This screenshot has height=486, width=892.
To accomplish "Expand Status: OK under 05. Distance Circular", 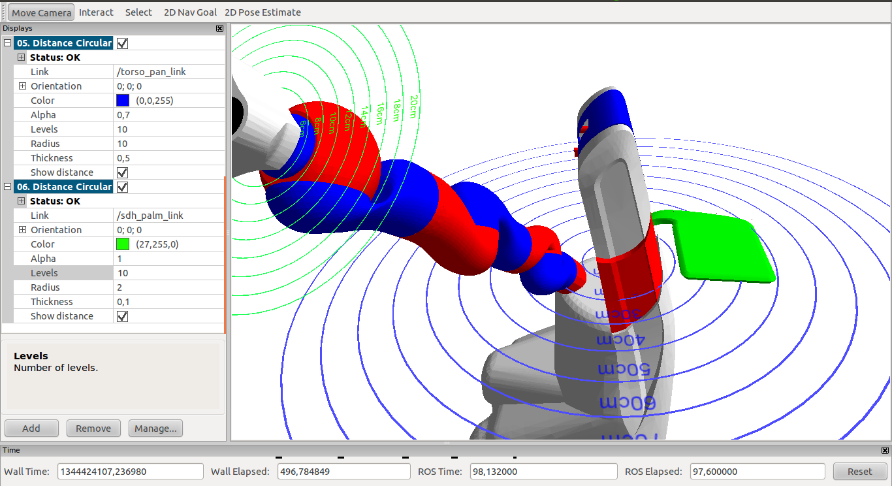I will coord(22,57).
